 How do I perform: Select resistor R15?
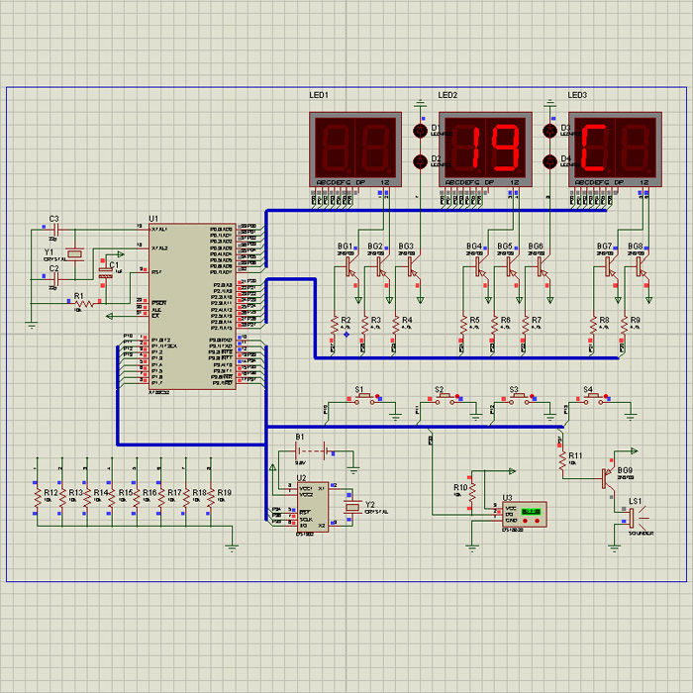pos(112,498)
